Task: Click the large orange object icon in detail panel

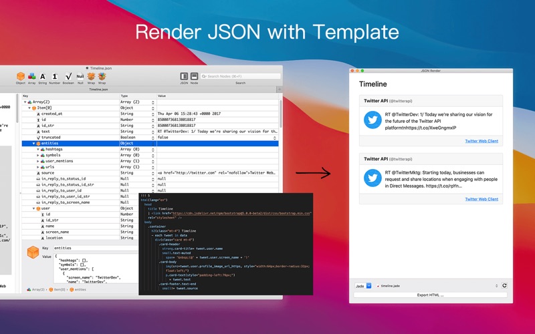Action: 33,253
